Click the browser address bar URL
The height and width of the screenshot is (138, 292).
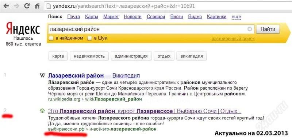point(124,6)
